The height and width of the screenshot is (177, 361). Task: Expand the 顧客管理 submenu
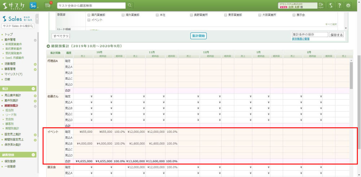(35, 69)
